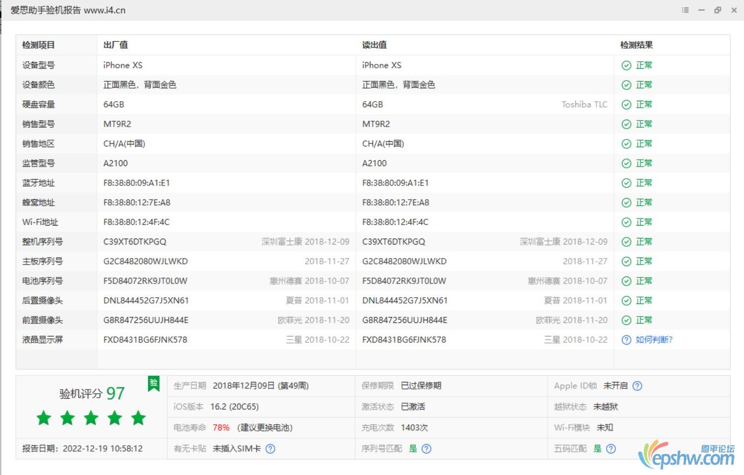Open the title bar list menu icon
Screen dimensions: 744x475
pos(685,10)
